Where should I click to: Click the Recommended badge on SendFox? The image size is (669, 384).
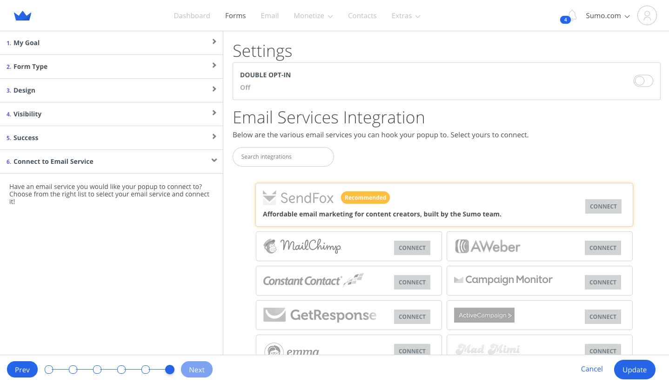pyautogui.click(x=365, y=198)
